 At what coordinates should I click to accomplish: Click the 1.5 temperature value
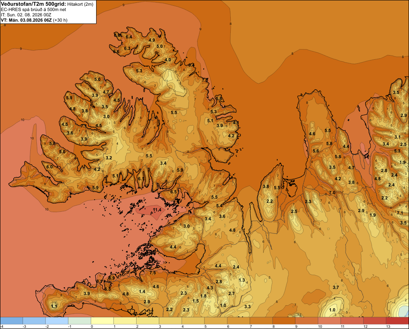click(x=196, y=301)
